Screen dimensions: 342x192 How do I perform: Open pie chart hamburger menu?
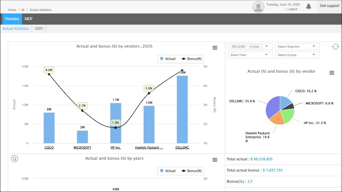tap(332, 73)
